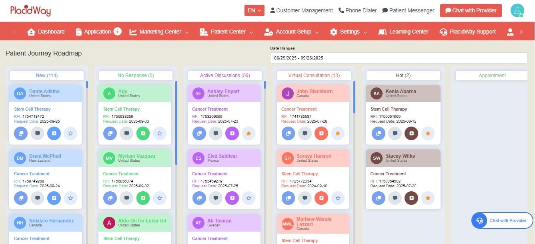Star the Soraya Hanson card

tap(338, 198)
